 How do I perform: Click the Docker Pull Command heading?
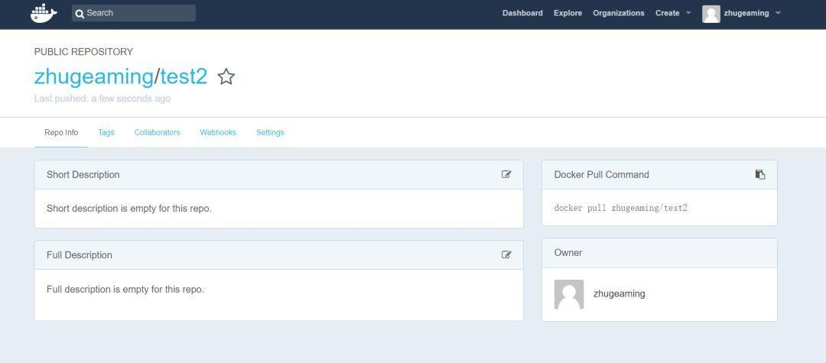(602, 175)
